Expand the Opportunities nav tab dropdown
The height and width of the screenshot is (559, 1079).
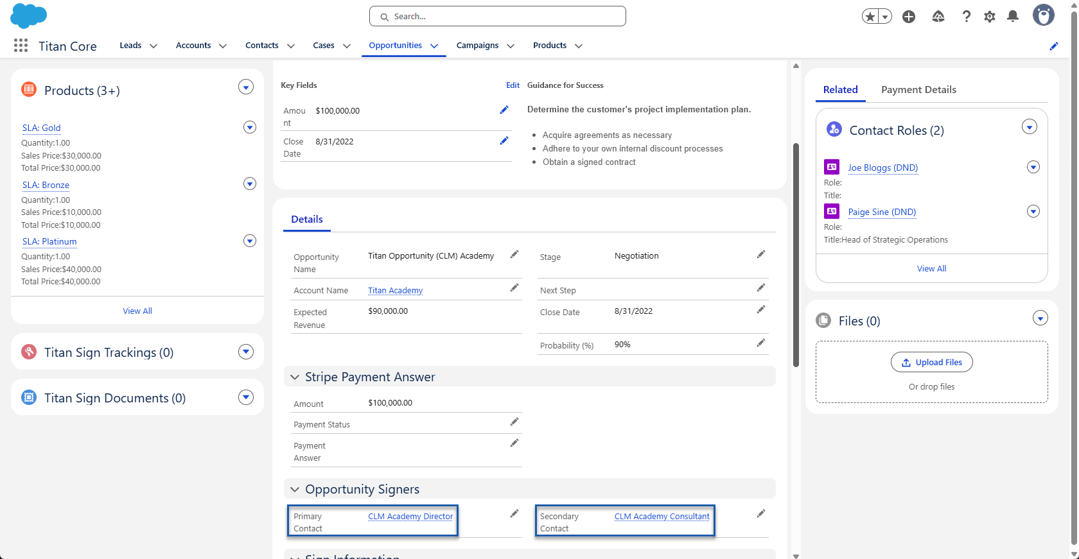434,46
